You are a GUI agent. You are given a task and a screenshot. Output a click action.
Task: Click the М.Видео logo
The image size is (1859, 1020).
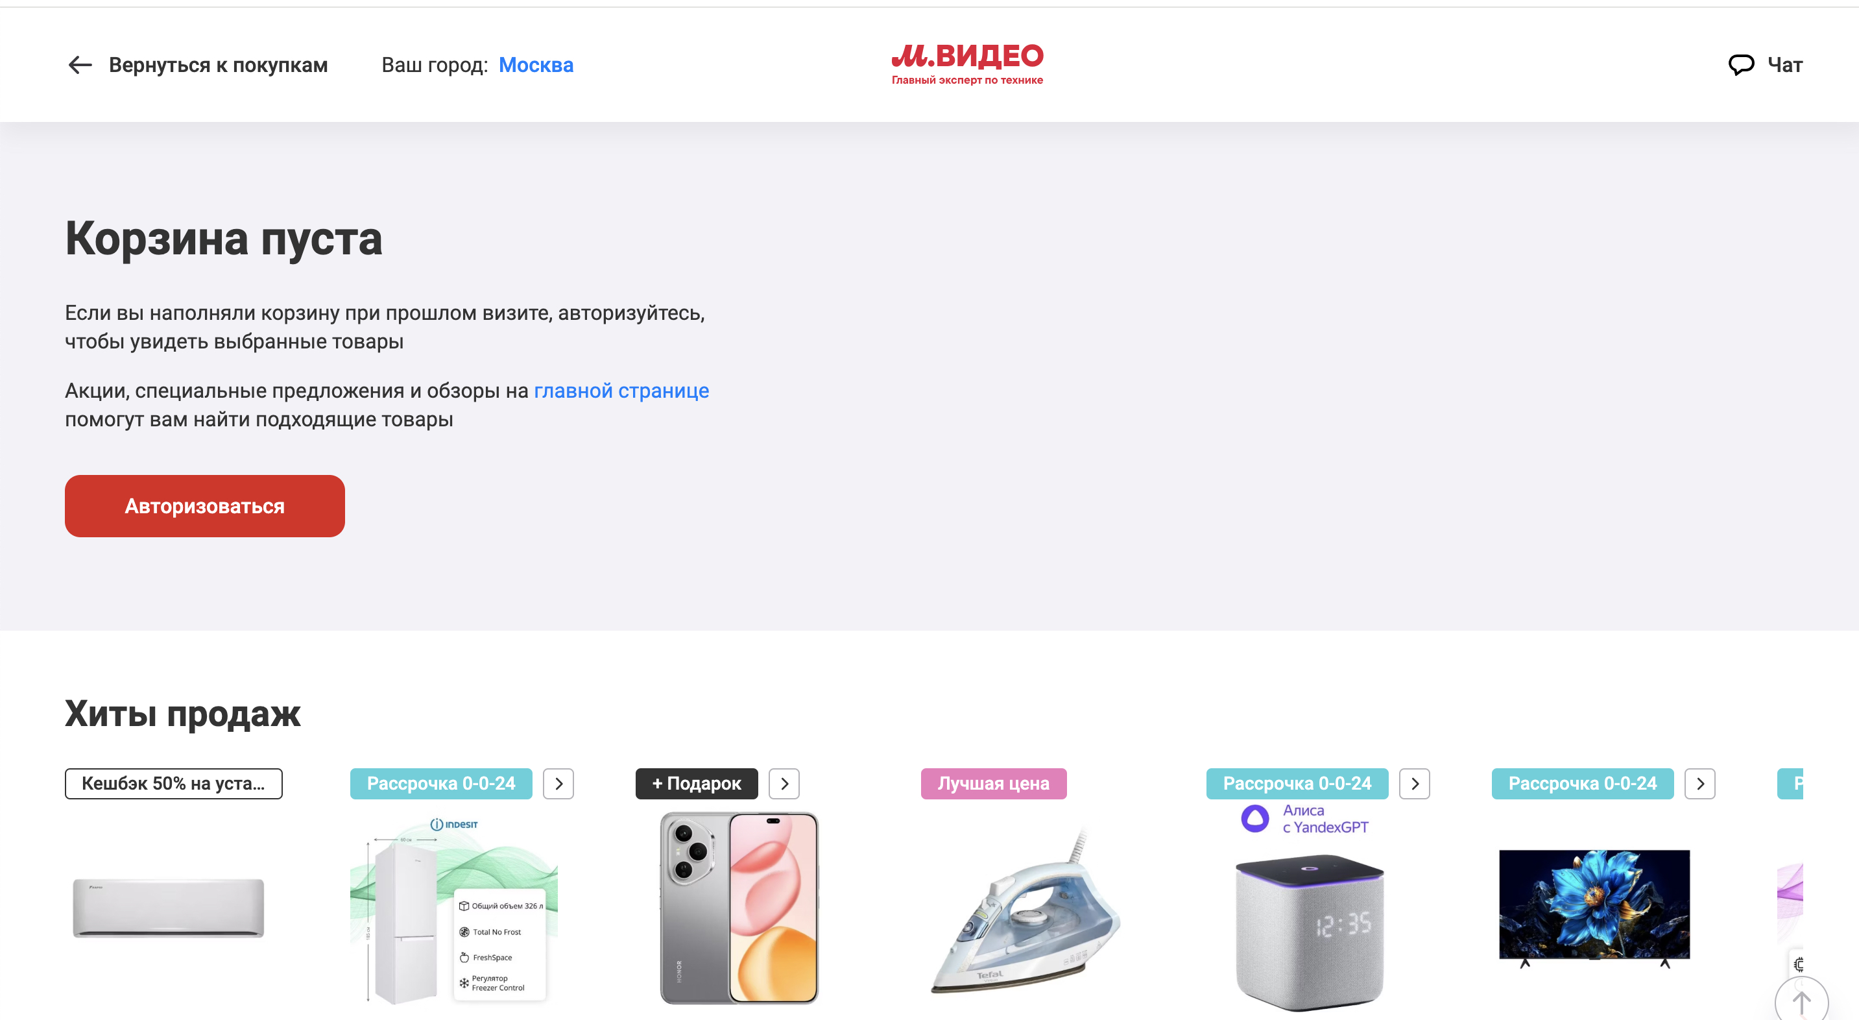tap(967, 64)
